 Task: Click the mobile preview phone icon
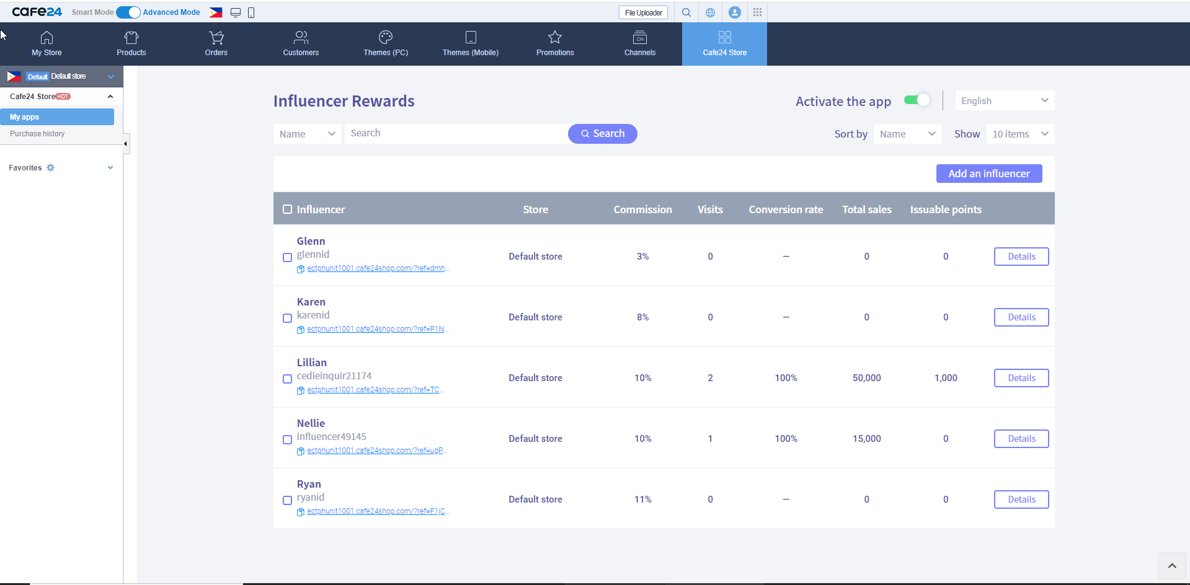click(x=251, y=12)
